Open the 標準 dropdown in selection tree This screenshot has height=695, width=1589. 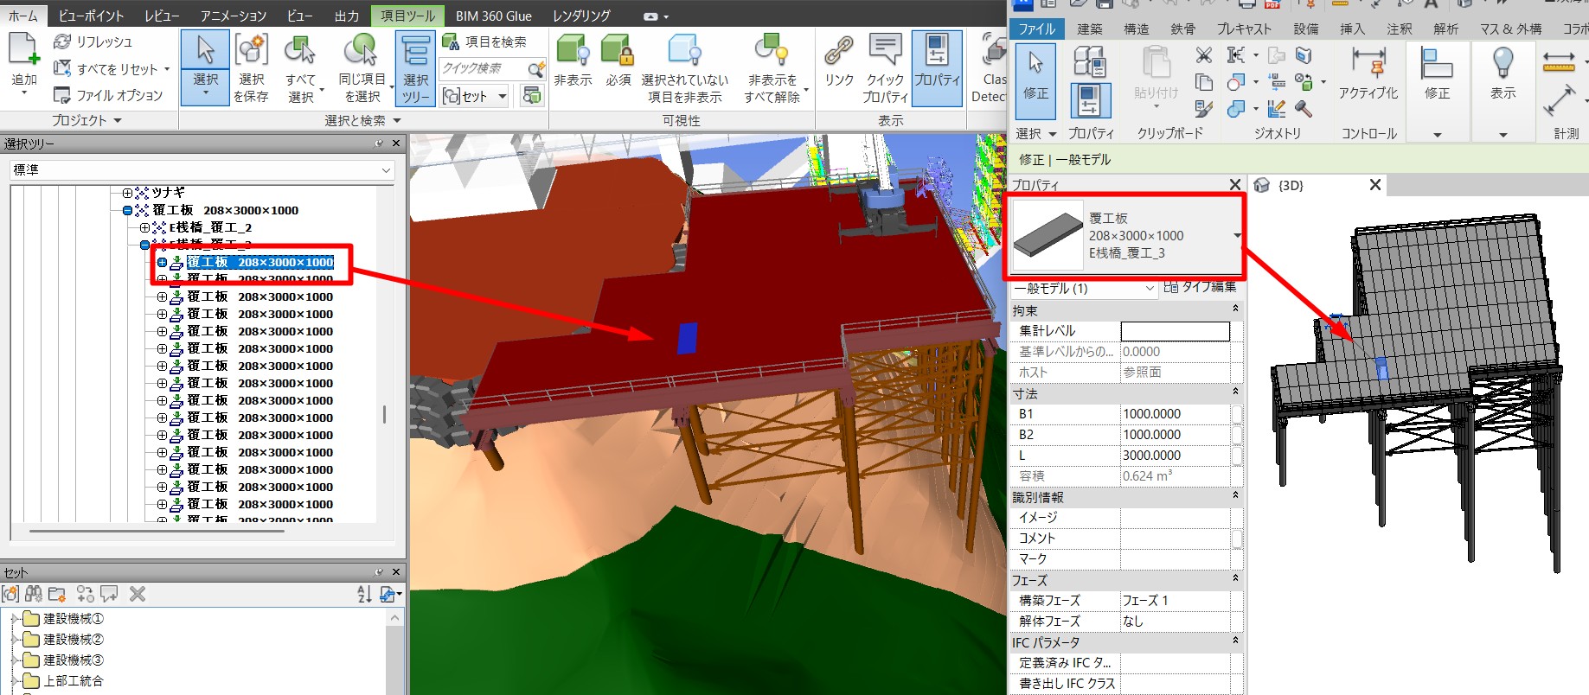(x=202, y=170)
